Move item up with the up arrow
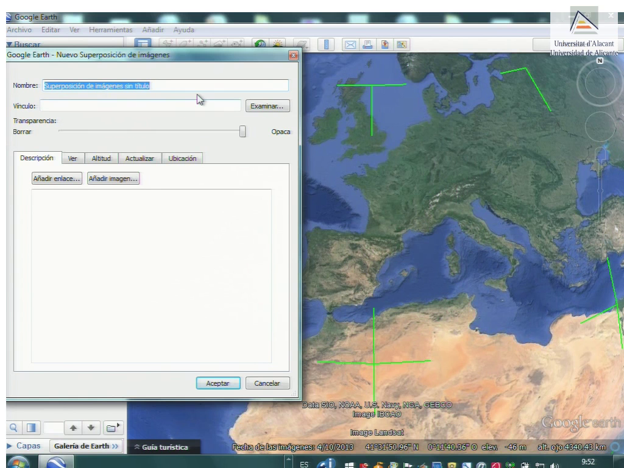The height and width of the screenshot is (468, 624). click(73, 428)
